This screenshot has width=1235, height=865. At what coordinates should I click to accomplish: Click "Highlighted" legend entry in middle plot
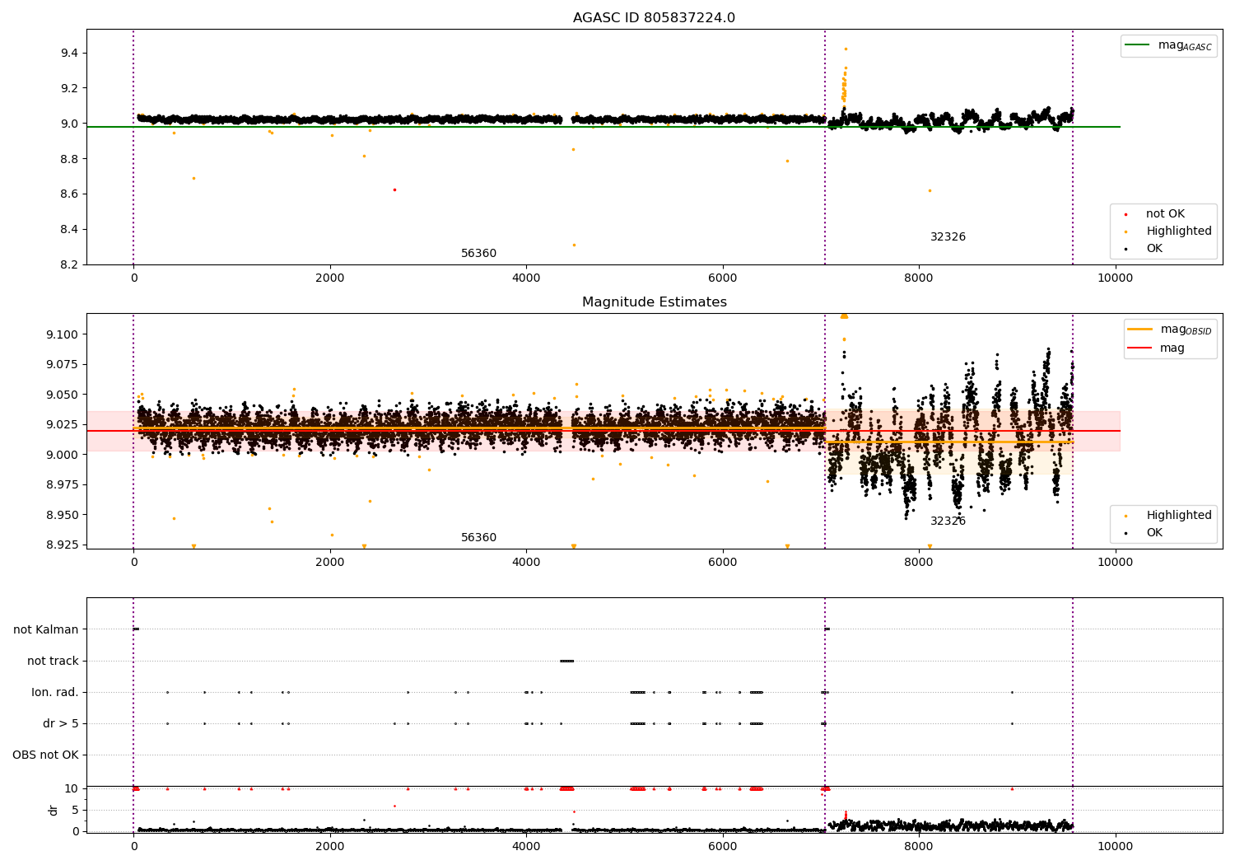(1169, 516)
